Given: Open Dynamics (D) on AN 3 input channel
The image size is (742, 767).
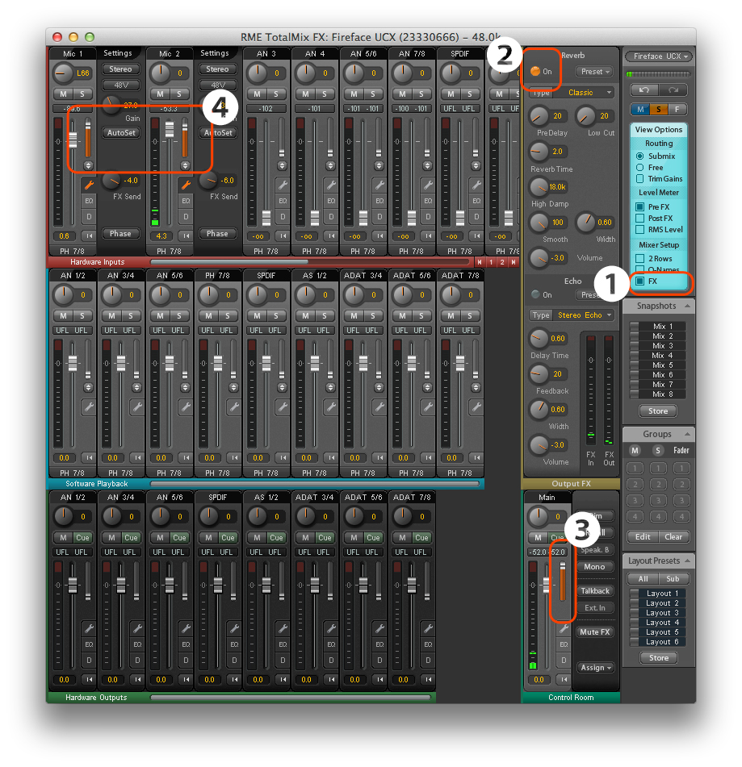Looking at the screenshot, I should pyautogui.click(x=283, y=217).
